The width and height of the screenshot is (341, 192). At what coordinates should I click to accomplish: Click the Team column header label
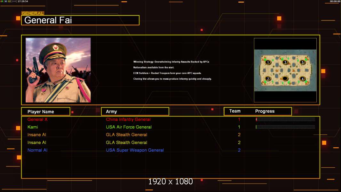coord(235,111)
